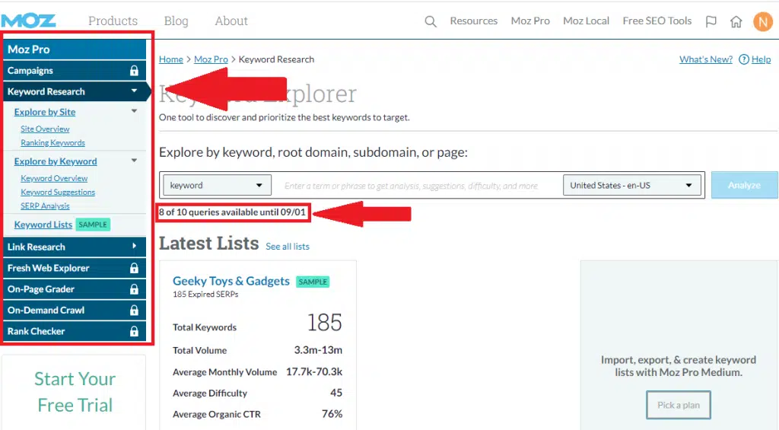Viewport: 779px width, 430px height.
Task: Click the Rank Checker lock icon
Action: pyautogui.click(x=134, y=331)
